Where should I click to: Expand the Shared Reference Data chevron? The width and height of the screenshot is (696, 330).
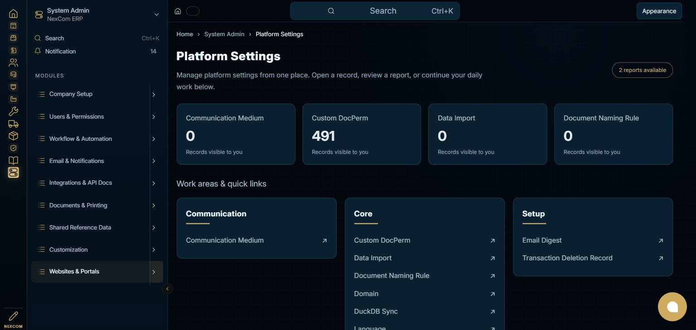154,228
